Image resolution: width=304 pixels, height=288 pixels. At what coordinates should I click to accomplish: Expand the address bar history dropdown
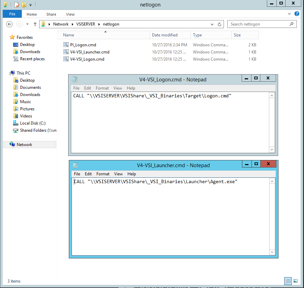tap(212, 25)
